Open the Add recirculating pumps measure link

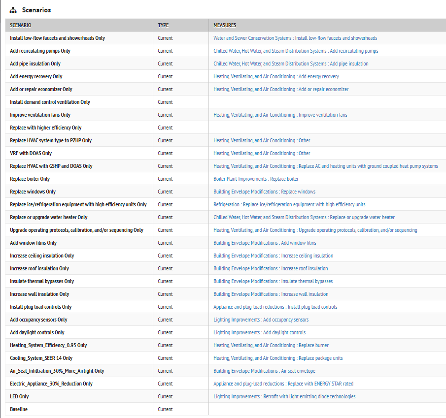click(296, 51)
